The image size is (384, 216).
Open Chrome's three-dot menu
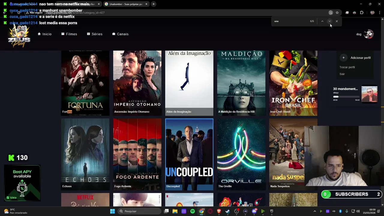pos(380,13)
